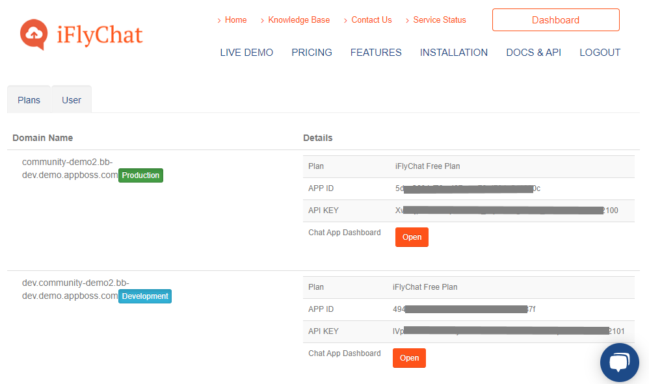Click the iFlyChat logo

pos(81,34)
